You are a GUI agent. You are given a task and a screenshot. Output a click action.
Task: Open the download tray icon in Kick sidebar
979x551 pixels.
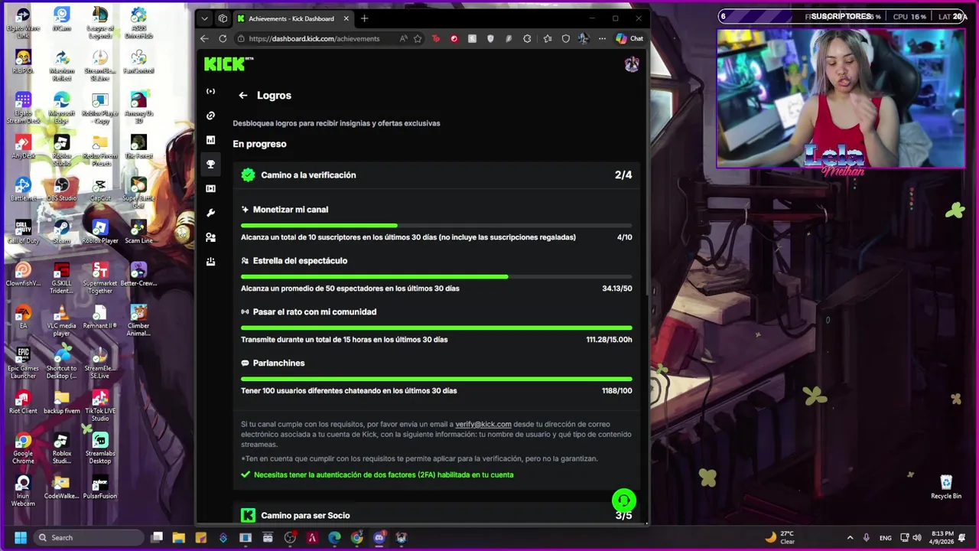click(210, 262)
